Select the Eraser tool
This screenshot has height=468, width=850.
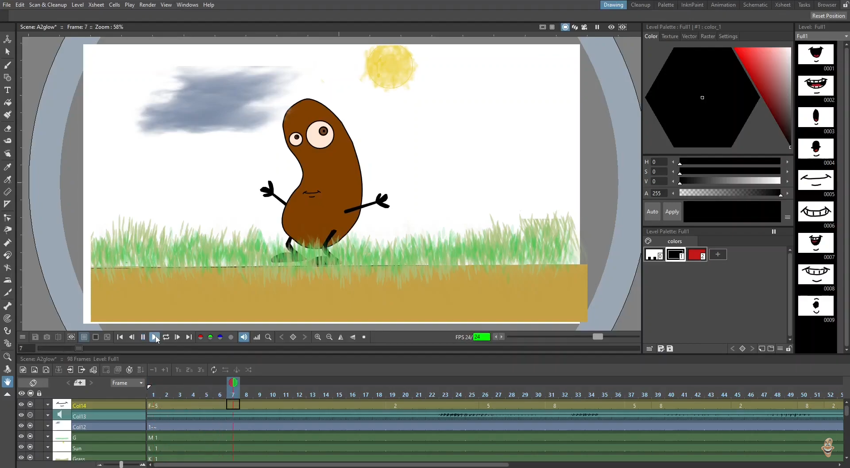8,129
